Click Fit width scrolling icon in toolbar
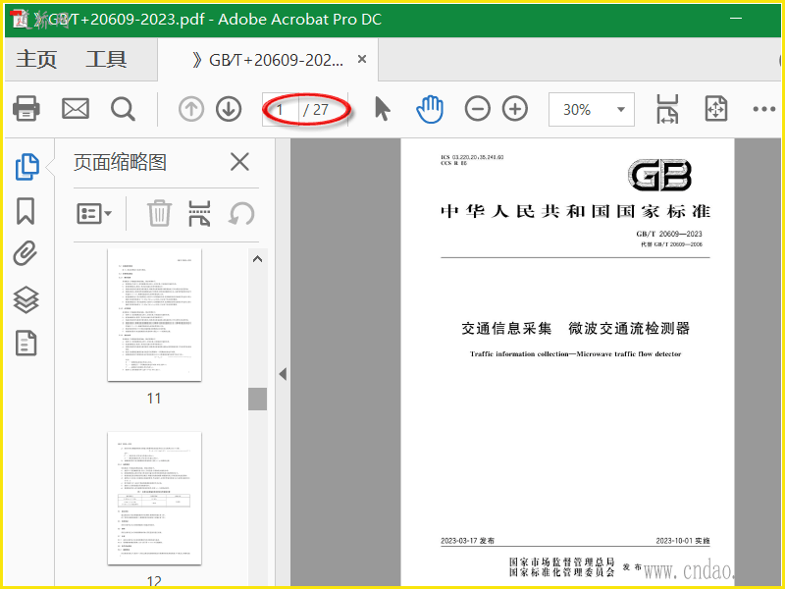 (668, 109)
